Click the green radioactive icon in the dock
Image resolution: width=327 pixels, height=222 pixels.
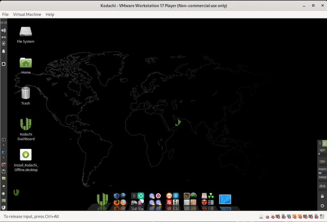click(x=211, y=196)
